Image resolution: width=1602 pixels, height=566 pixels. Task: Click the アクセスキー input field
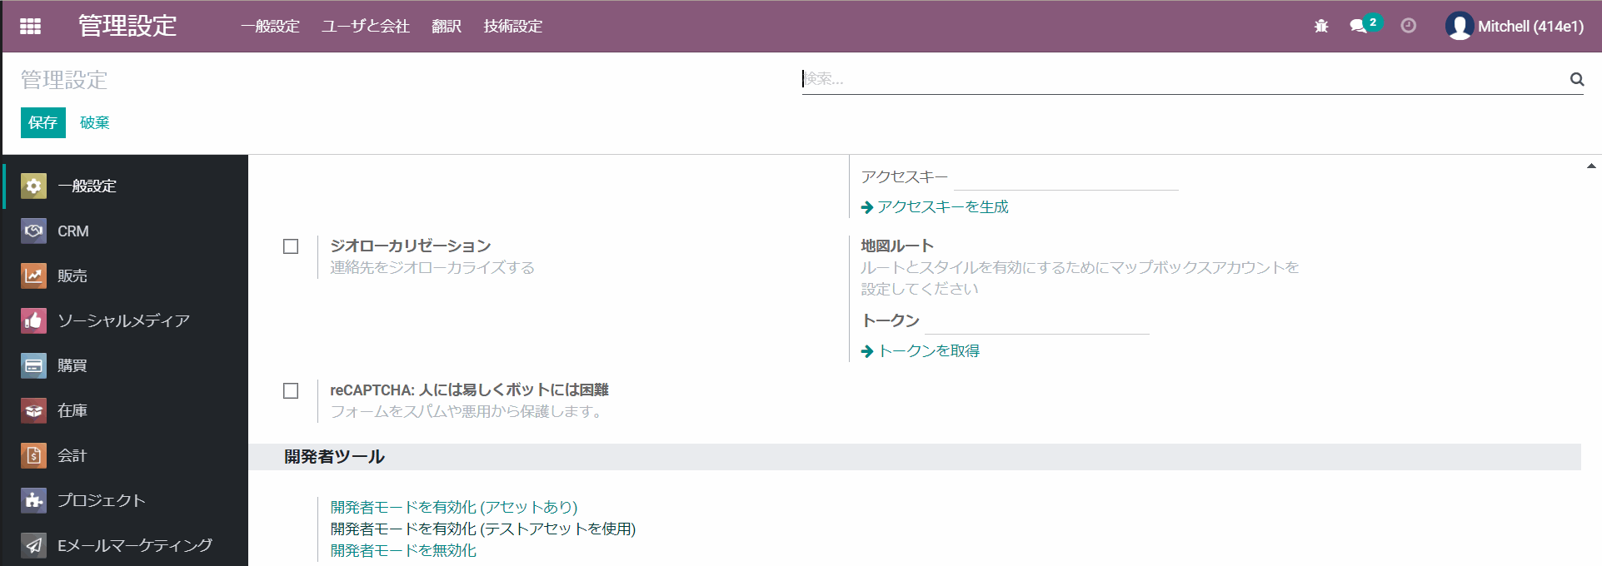1066,178
